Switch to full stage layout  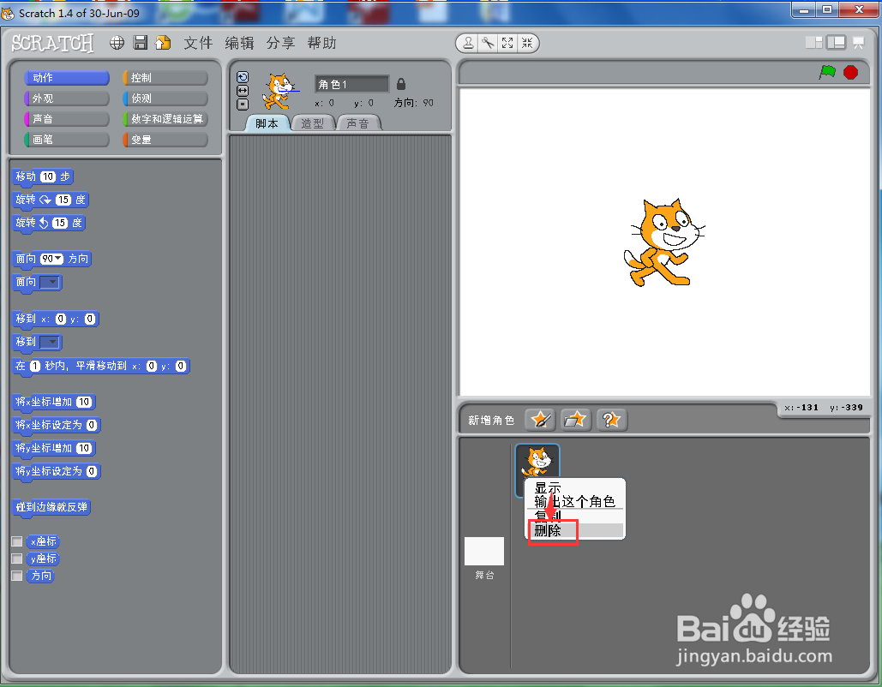pos(836,43)
